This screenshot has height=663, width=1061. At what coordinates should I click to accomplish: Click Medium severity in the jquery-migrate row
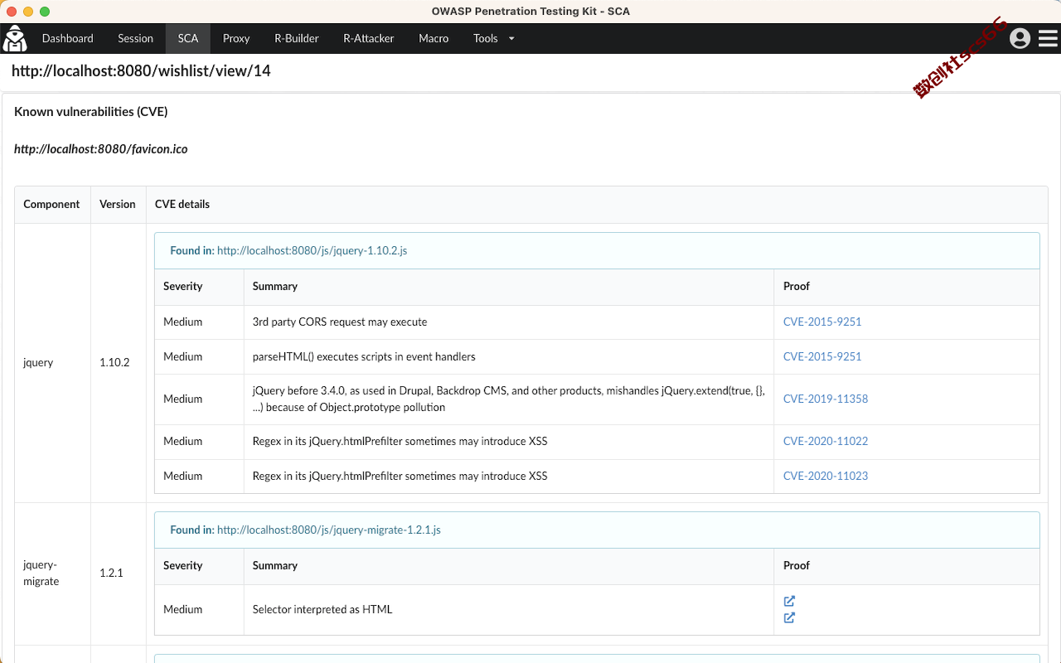pyautogui.click(x=183, y=609)
